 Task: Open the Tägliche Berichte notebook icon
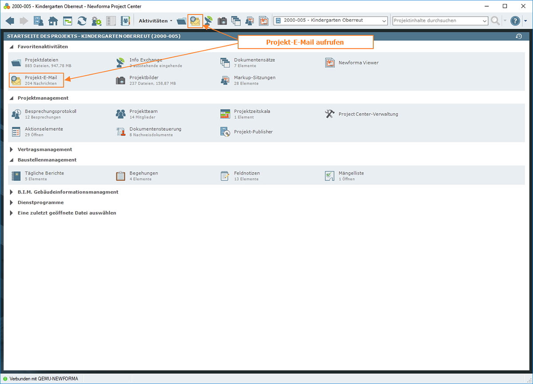coord(16,176)
